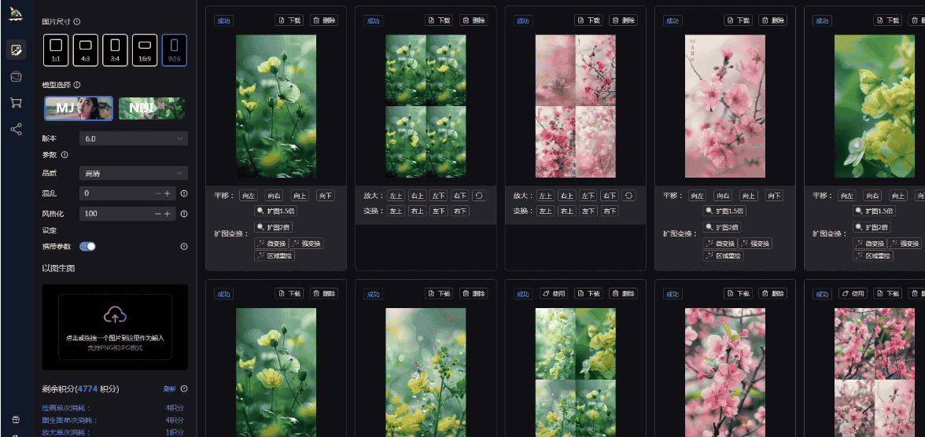
Task: Delete the top-row second card
Action: (x=474, y=20)
